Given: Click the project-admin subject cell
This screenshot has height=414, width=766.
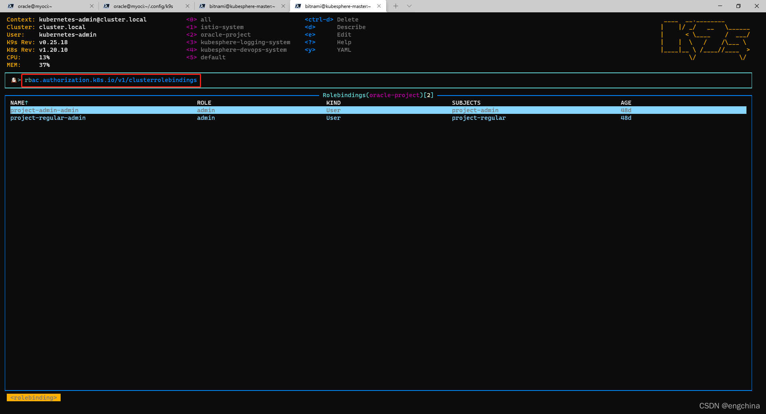Looking at the screenshot, I should [475, 110].
